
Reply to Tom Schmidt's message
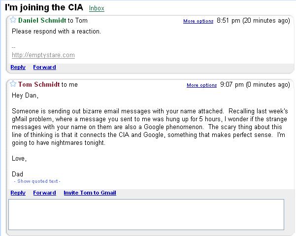[x=18, y=193]
